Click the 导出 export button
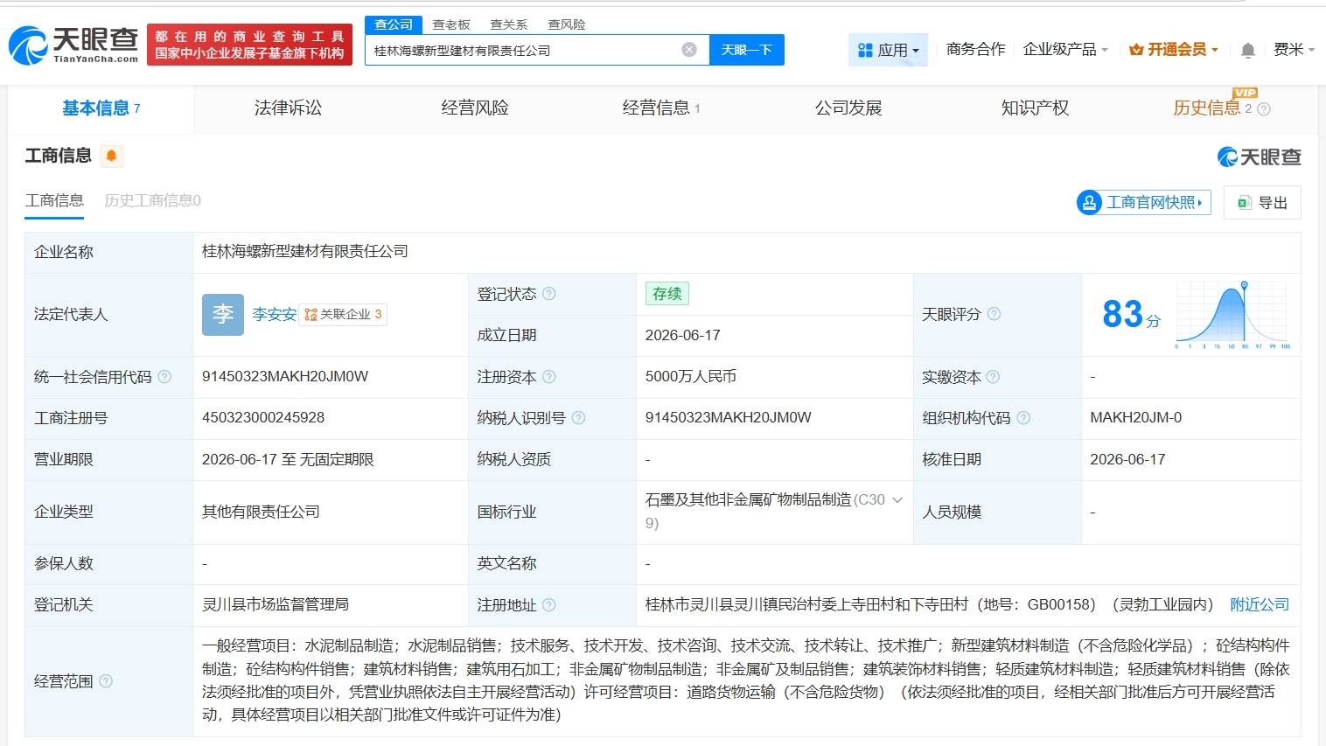1326x746 pixels. (x=1262, y=202)
